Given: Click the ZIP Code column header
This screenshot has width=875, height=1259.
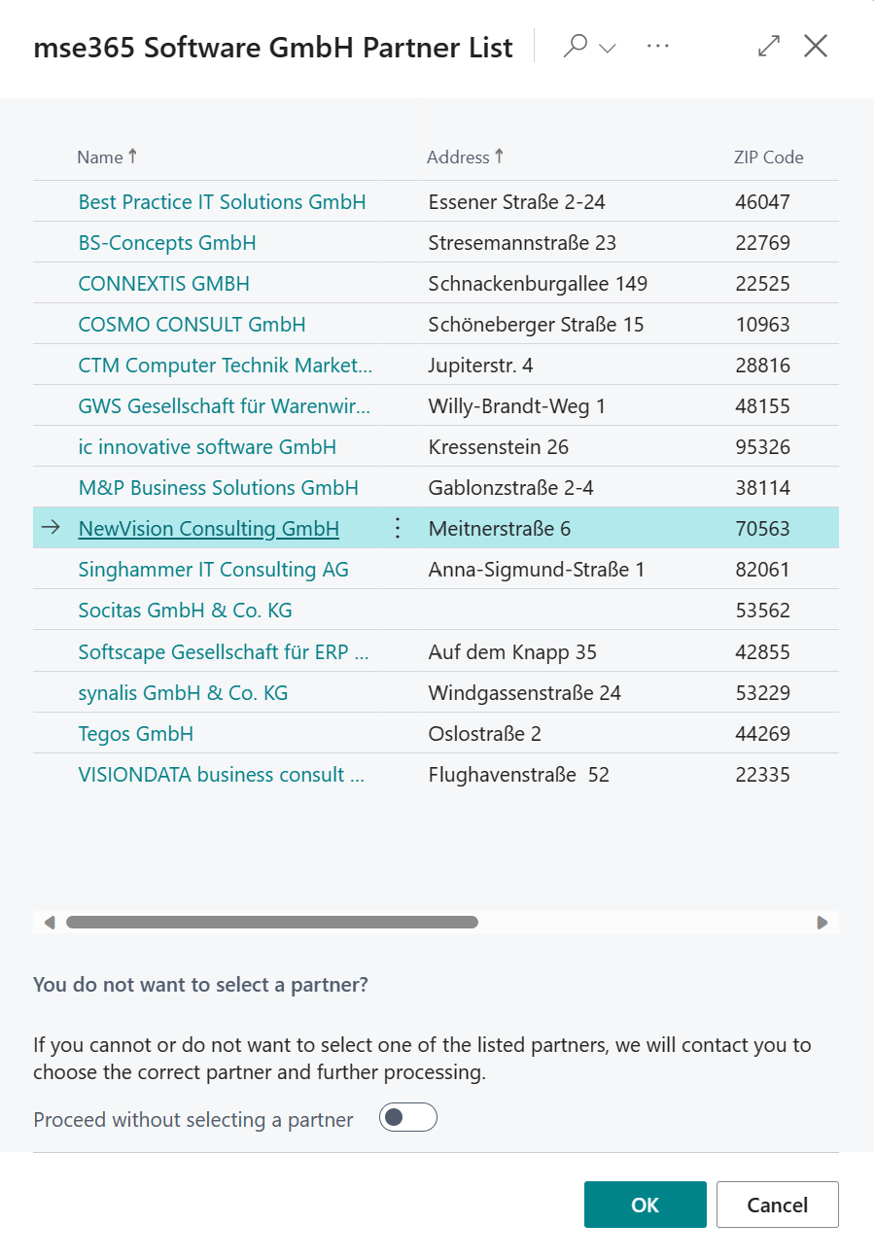Looking at the screenshot, I should (x=768, y=157).
